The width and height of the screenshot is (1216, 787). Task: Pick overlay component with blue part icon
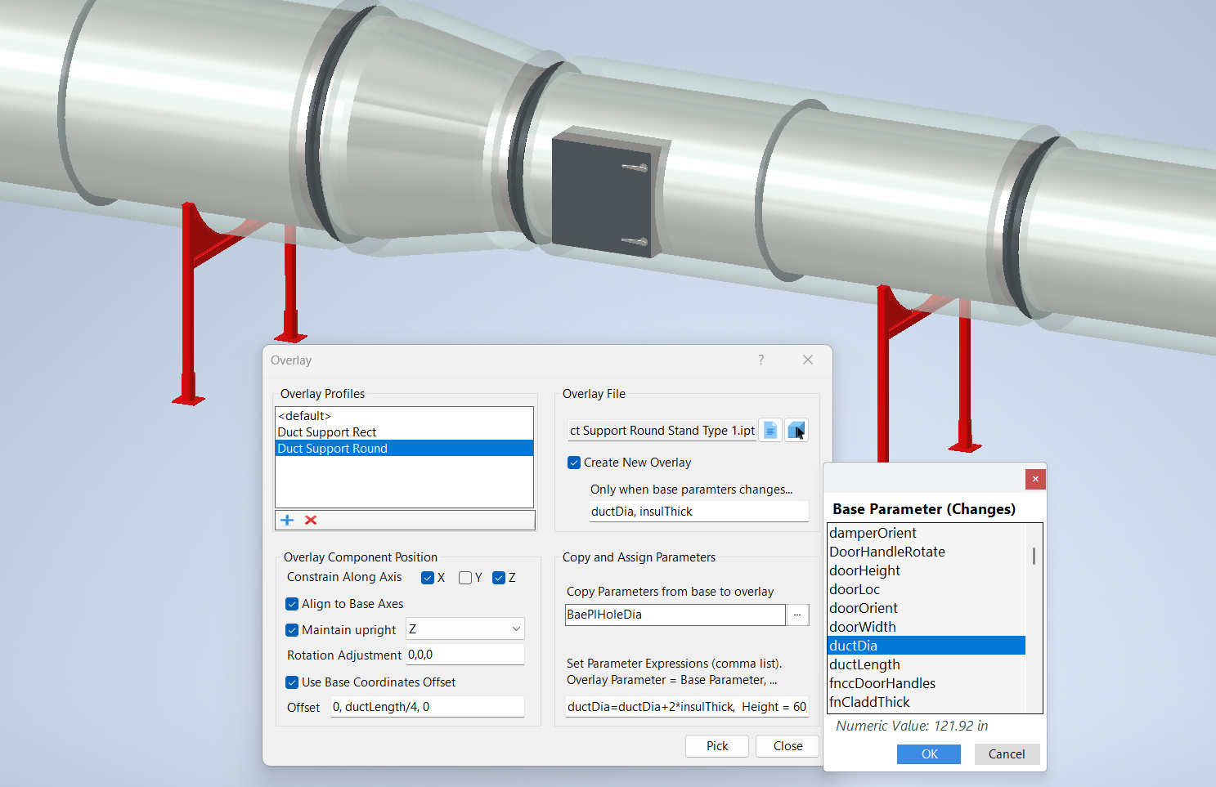(x=796, y=430)
